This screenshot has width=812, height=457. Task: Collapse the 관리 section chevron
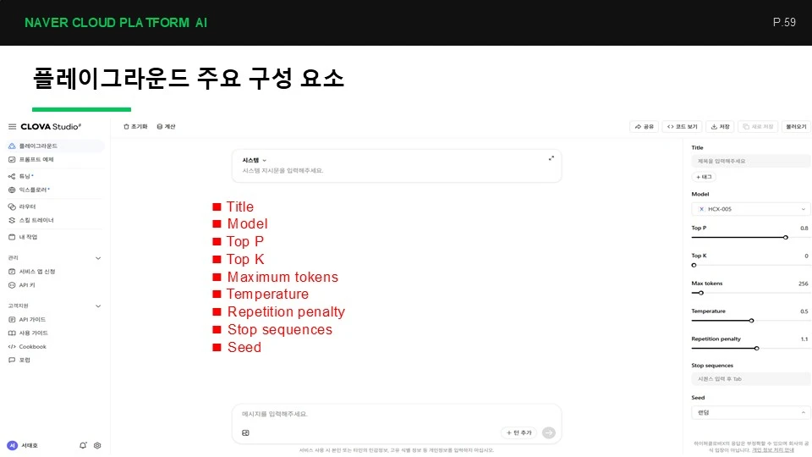pyautogui.click(x=98, y=258)
